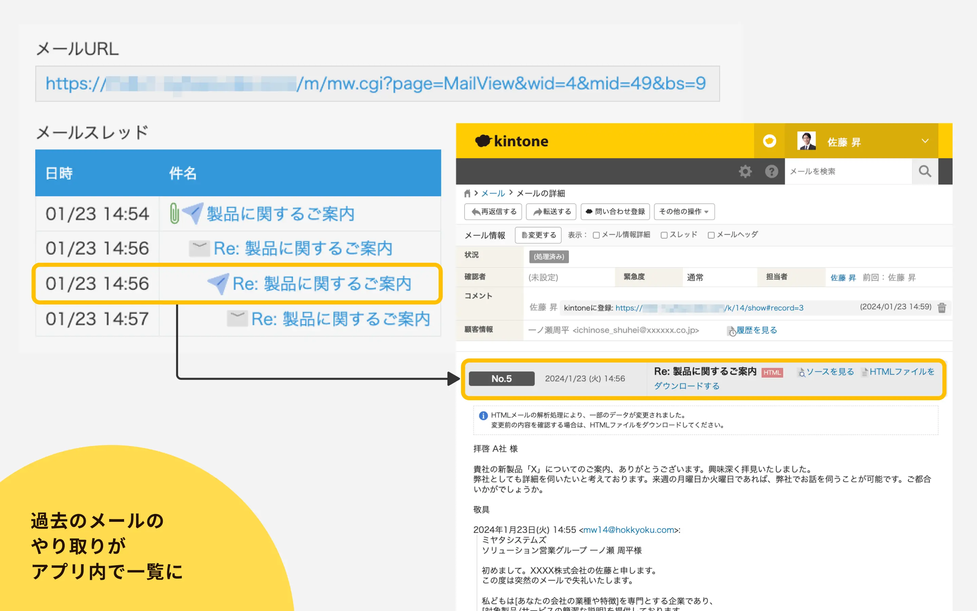977x611 pixels.
Task: Toggle the スレッド display checkbox
Action: pyautogui.click(x=664, y=235)
